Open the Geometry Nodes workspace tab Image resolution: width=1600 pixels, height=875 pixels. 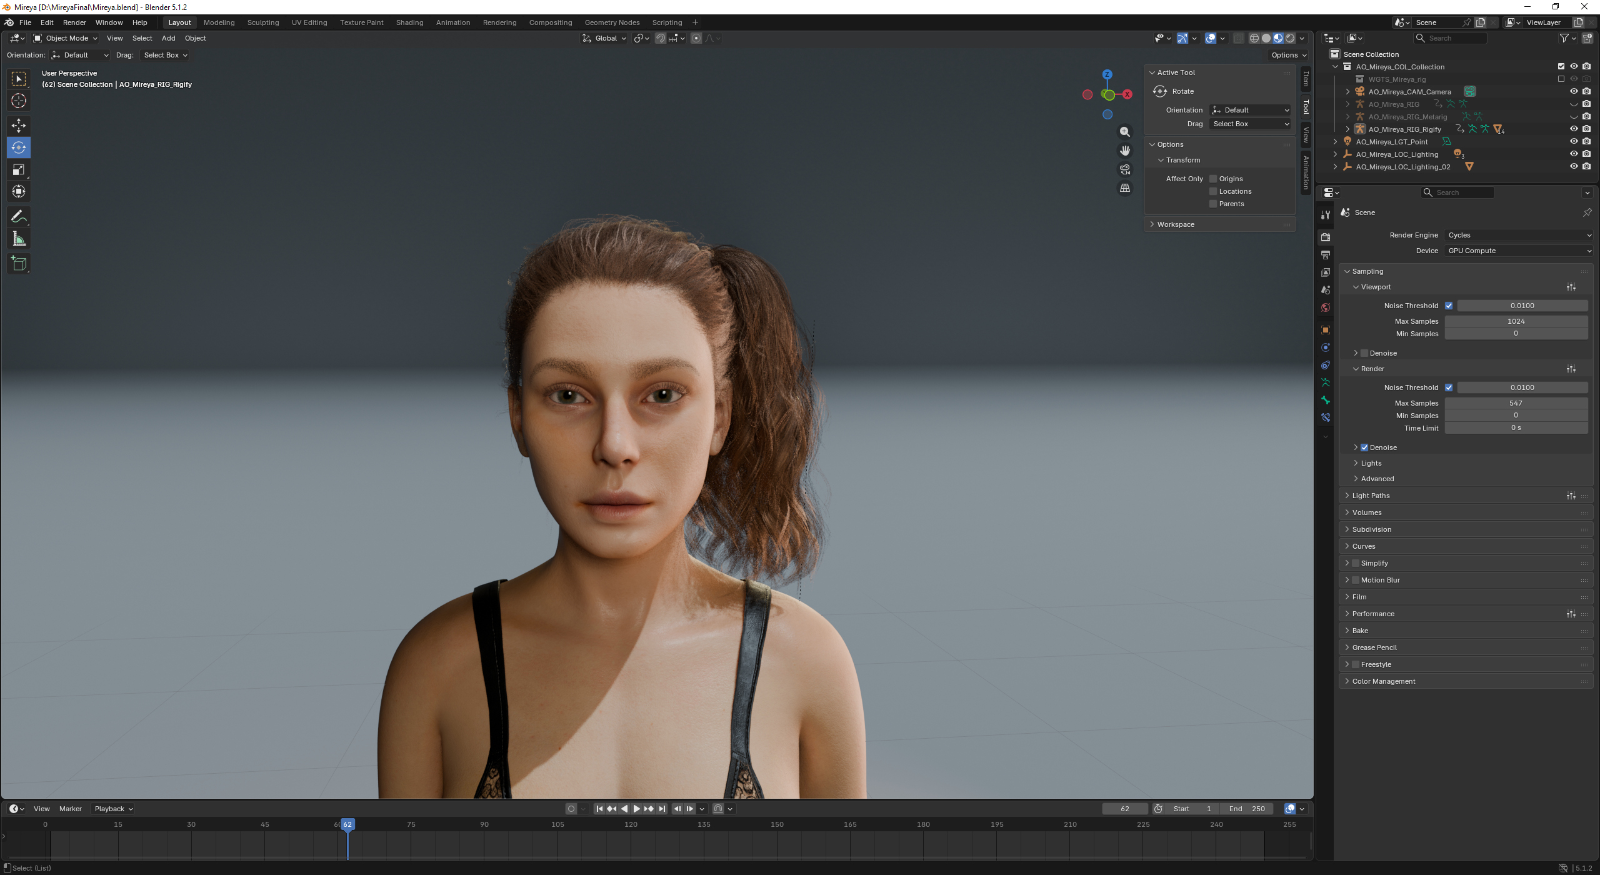tap(612, 22)
